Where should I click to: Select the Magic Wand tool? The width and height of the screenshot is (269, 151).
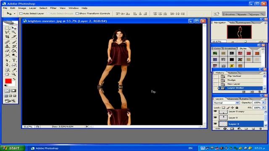click(14, 32)
